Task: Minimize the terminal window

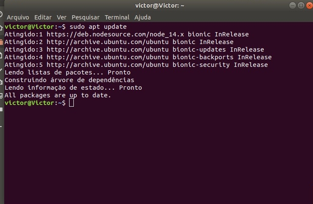Action: pos(293,6)
